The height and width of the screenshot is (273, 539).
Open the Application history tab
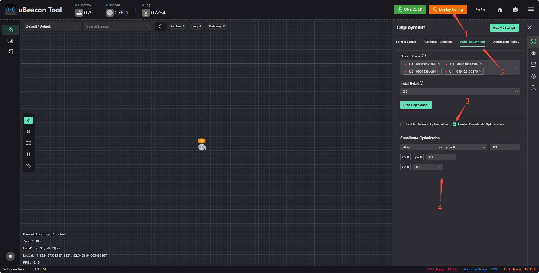(506, 42)
